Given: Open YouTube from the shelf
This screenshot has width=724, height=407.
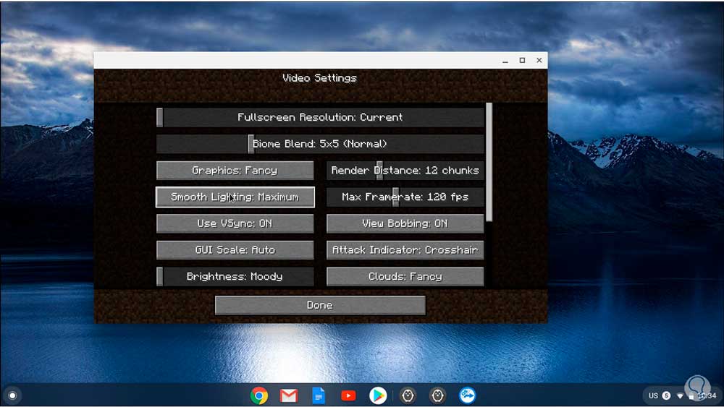Looking at the screenshot, I should (348, 395).
